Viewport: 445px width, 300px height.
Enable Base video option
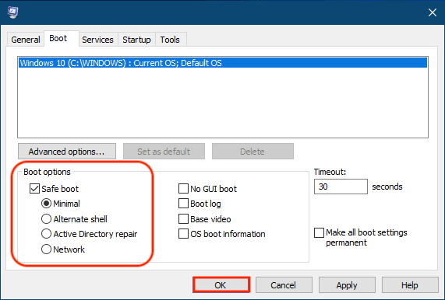pos(183,218)
